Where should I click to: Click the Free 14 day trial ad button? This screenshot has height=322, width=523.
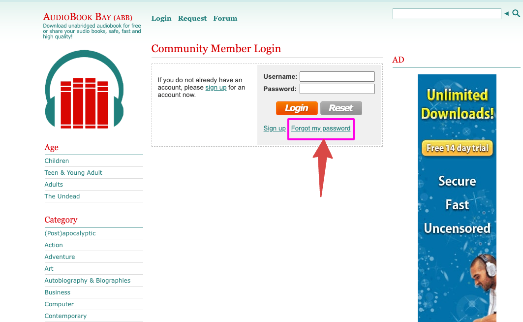coord(457,148)
